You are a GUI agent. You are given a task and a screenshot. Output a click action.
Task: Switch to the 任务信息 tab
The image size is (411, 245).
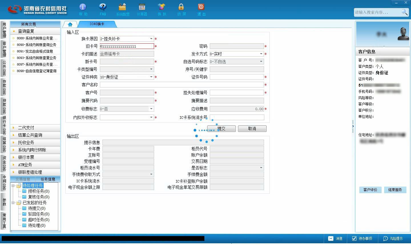(48, 179)
